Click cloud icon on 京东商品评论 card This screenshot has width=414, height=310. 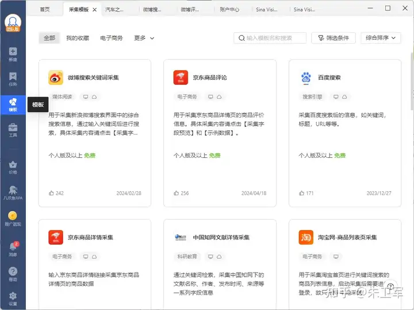click(219, 97)
